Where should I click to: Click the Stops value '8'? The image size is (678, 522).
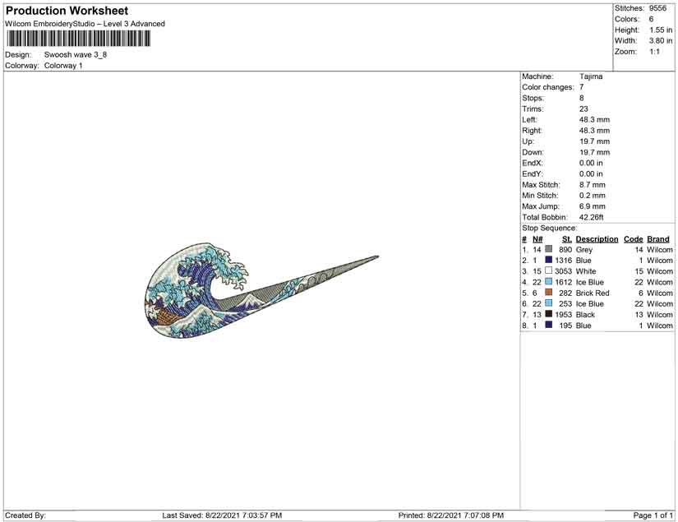pos(582,98)
